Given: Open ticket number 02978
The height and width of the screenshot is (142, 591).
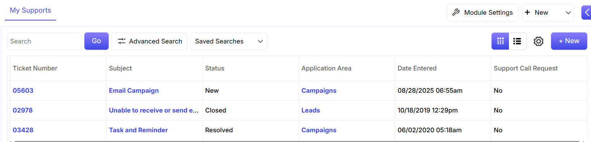Looking at the screenshot, I should click(23, 110).
